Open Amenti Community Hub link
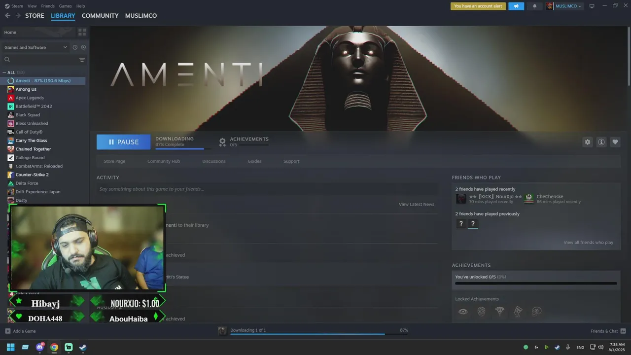631x355 pixels. click(164, 161)
